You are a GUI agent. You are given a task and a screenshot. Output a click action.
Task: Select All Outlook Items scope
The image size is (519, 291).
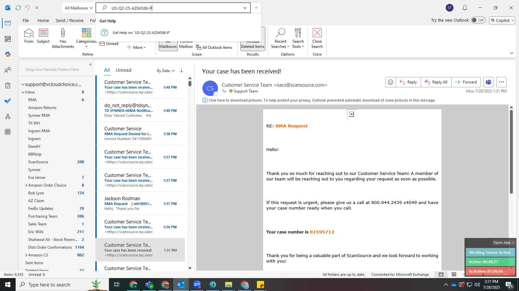coord(214,48)
